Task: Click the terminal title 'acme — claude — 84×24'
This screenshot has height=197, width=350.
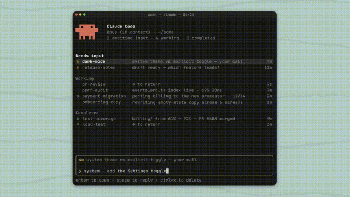Action: click(171, 15)
